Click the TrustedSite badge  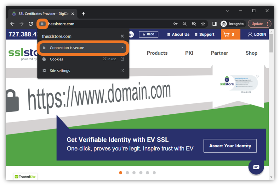pyautogui.click(x=26, y=177)
